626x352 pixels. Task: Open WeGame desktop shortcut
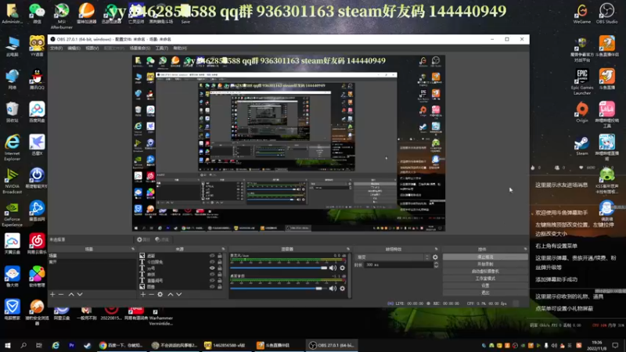581,13
